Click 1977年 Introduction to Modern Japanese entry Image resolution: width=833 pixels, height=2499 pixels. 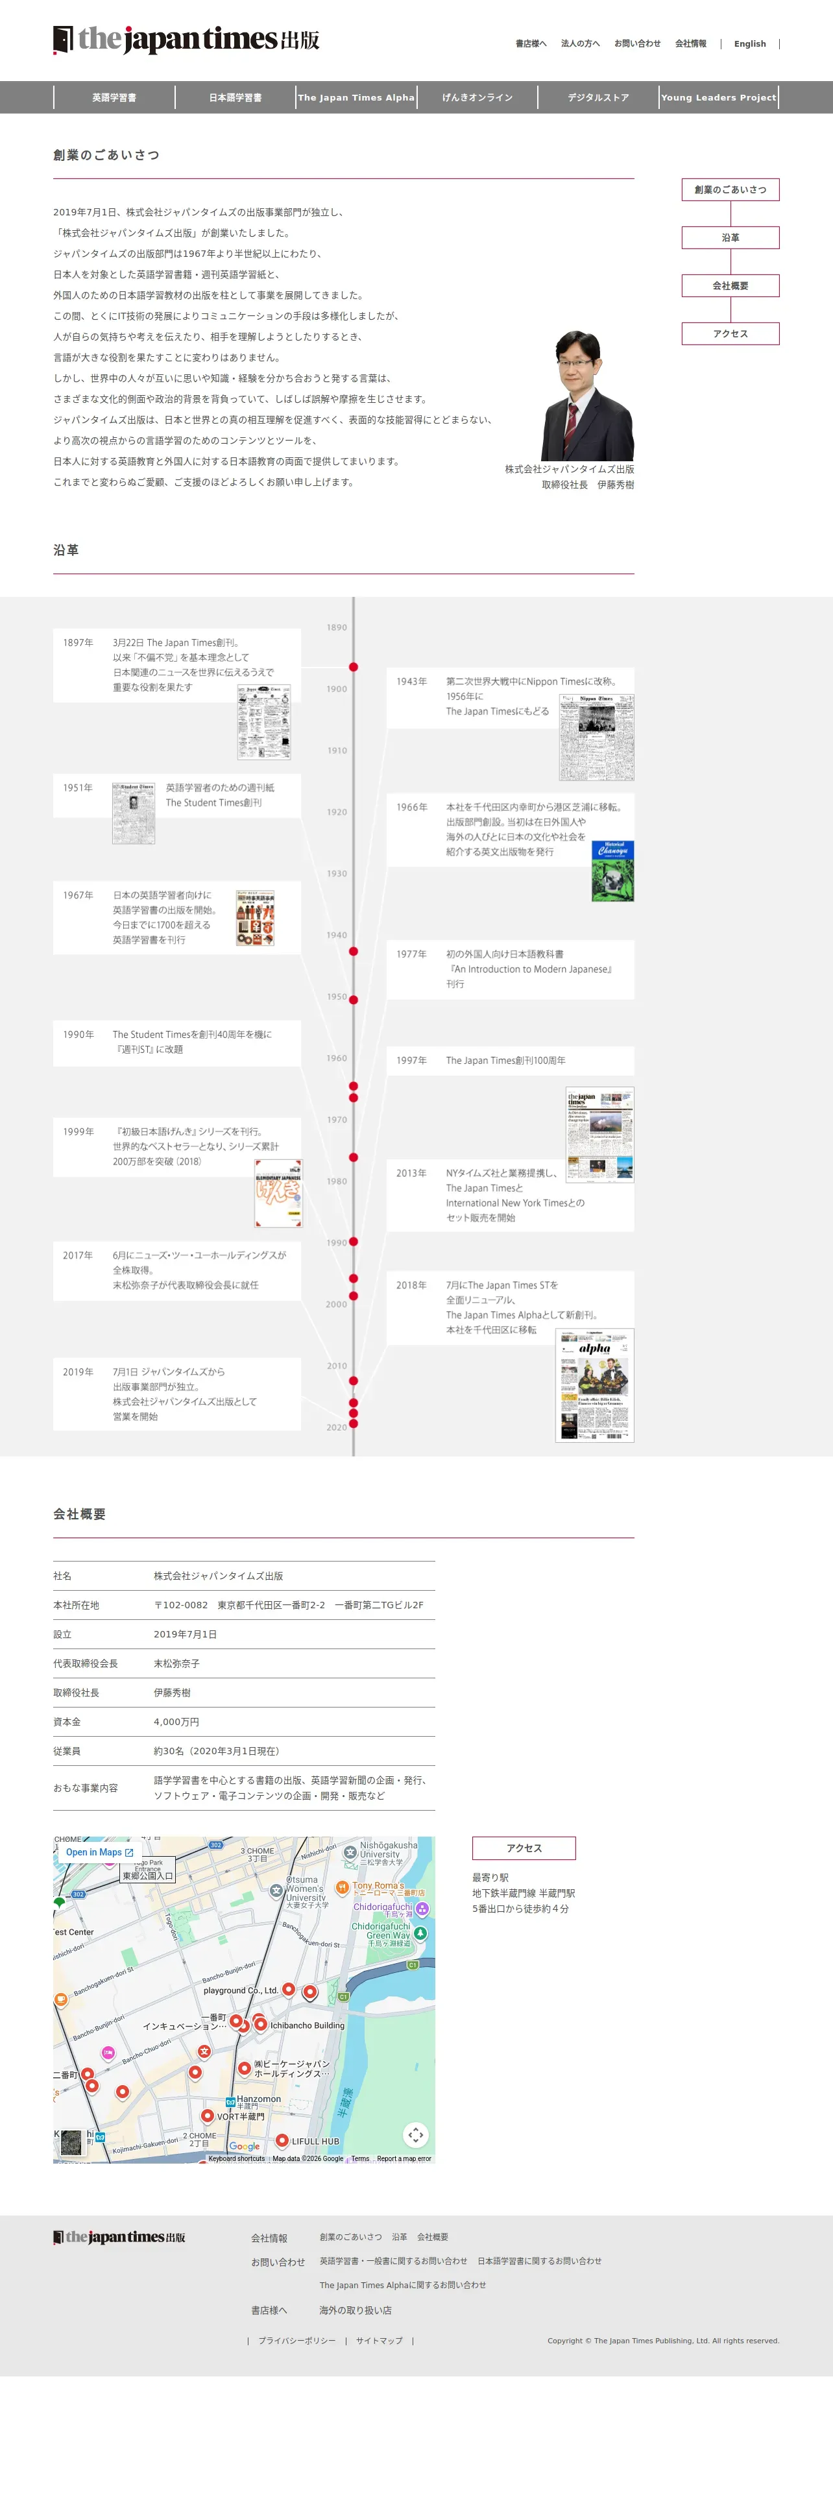coord(510,969)
